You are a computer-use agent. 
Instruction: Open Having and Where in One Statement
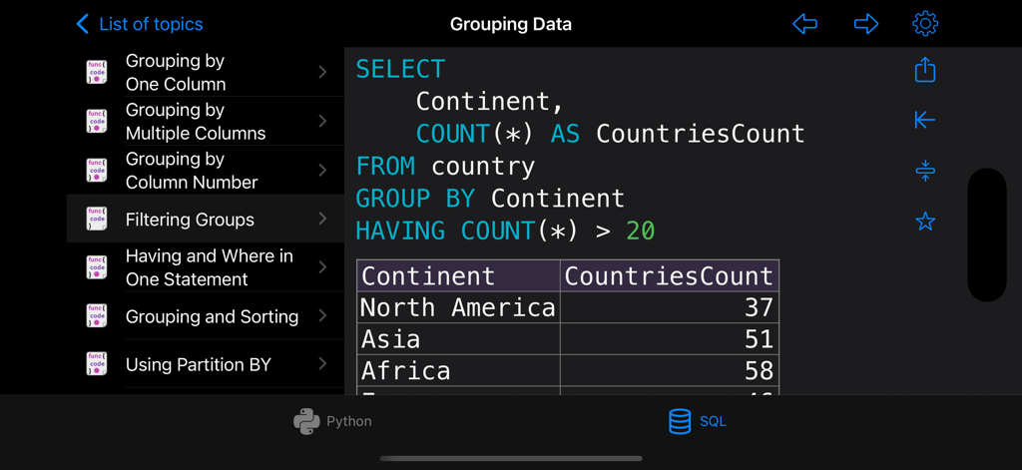(x=206, y=267)
